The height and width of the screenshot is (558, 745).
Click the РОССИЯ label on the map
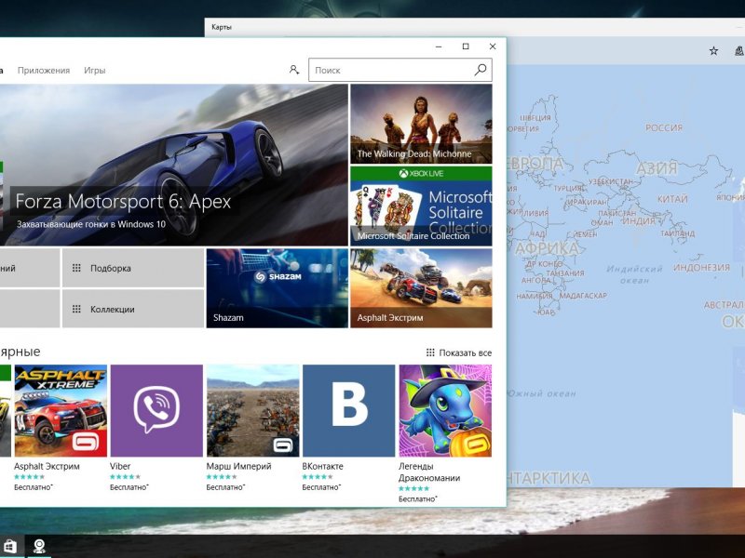point(664,127)
